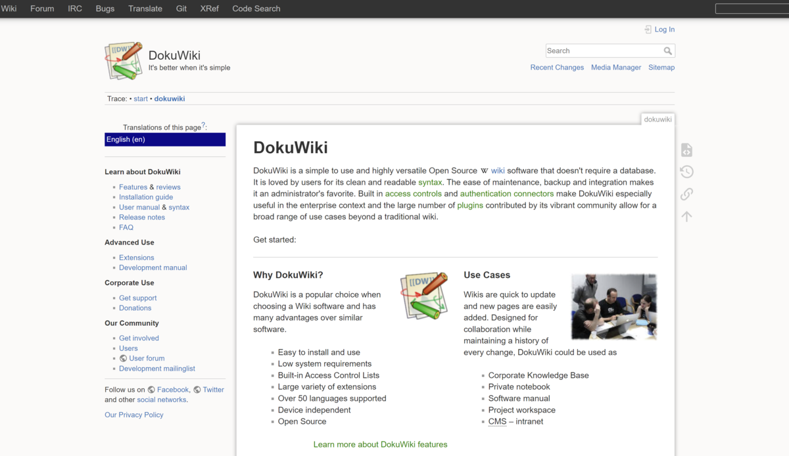The height and width of the screenshot is (456, 789).
Task: Click the translations help question mark
Action: [x=203, y=125]
